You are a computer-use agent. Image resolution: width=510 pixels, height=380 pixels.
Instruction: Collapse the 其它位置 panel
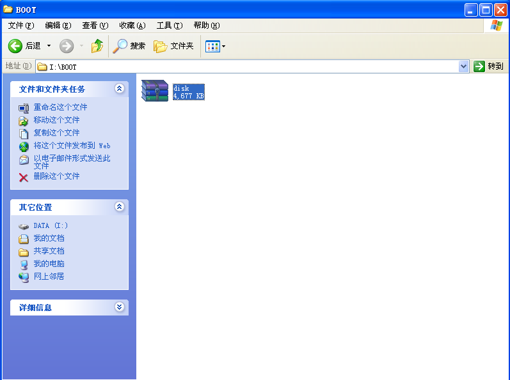point(120,206)
